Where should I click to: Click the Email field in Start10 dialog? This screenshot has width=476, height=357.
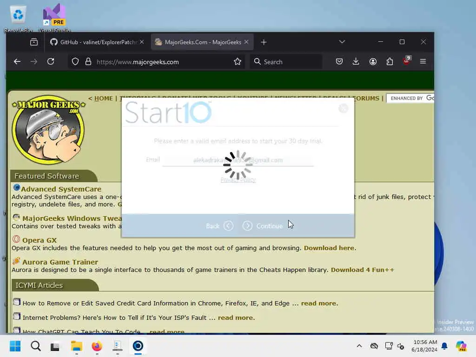[x=238, y=160]
